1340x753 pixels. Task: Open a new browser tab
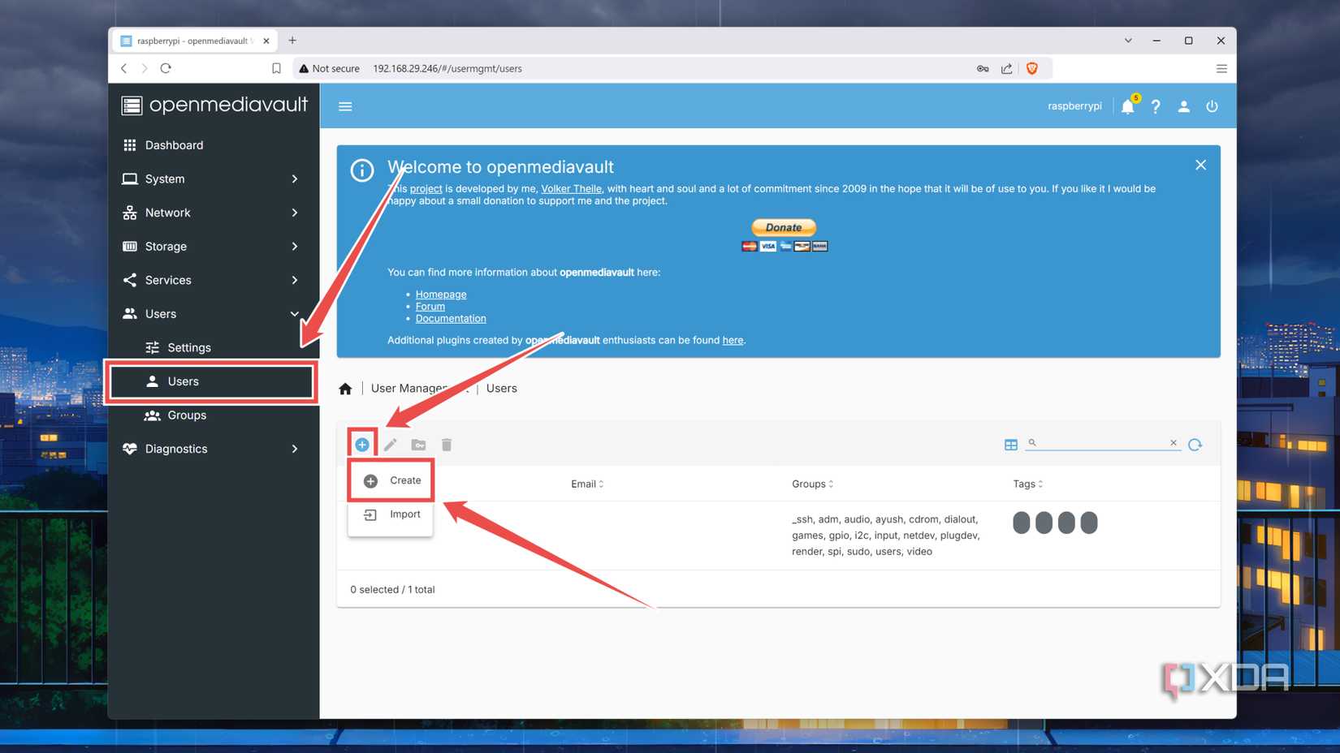(x=292, y=41)
